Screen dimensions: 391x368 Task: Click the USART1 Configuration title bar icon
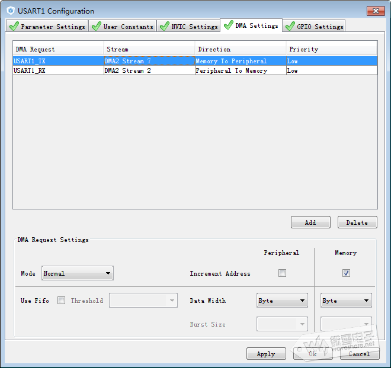10,11
